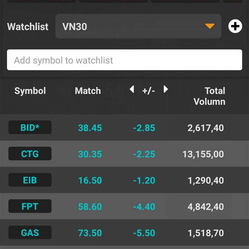The image size is (249, 249).
Task: Select CTG change value -2.25
Action: tap(144, 154)
